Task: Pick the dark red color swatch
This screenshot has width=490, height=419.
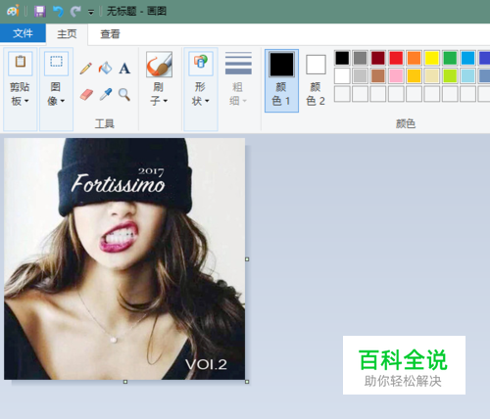Action: click(x=378, y=58)
